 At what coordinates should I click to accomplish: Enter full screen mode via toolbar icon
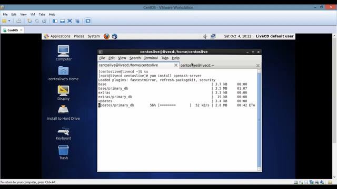pos(70,21)
